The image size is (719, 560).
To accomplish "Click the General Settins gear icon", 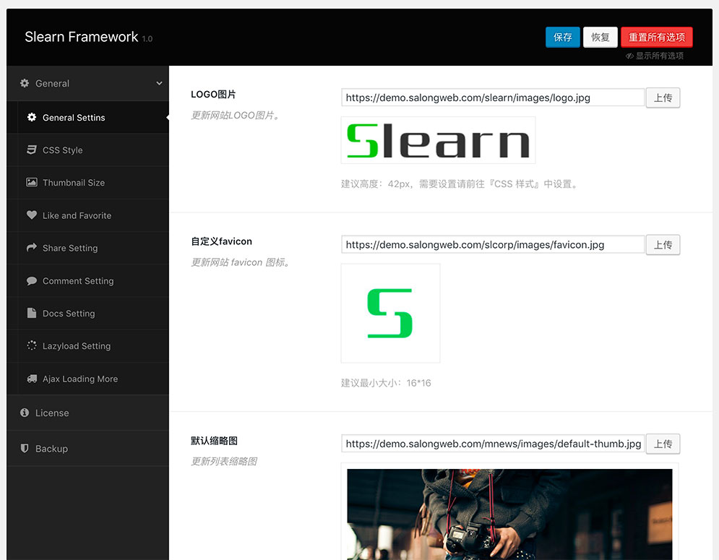I will [x=32, y=117].
